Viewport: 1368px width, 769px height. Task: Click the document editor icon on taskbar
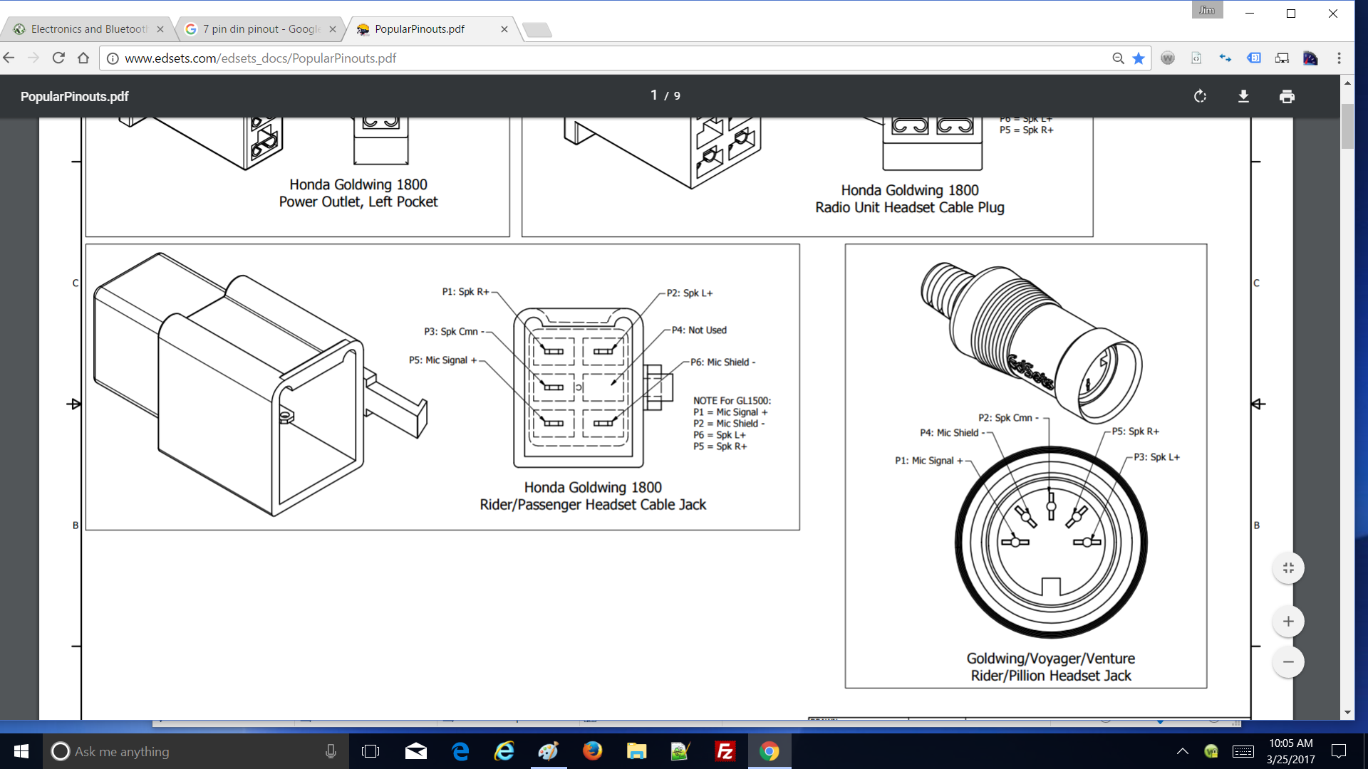pos(680,751)
